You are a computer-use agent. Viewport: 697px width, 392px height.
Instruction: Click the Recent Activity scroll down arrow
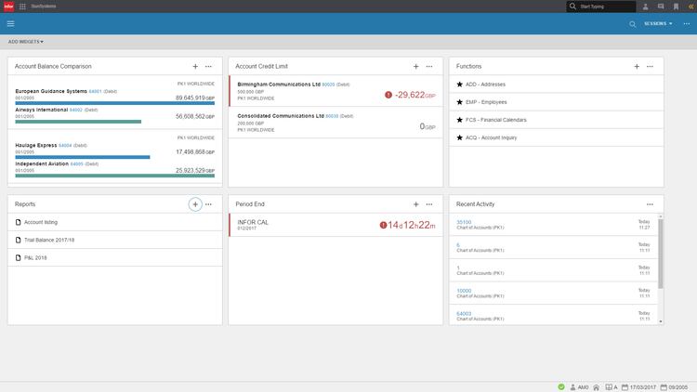coord(660,321)
